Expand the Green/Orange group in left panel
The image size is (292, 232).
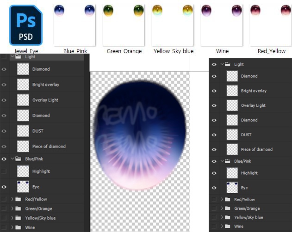pos(12,208)
